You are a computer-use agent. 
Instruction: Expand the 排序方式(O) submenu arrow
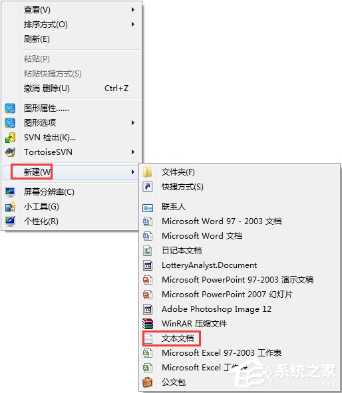(133, 25)
